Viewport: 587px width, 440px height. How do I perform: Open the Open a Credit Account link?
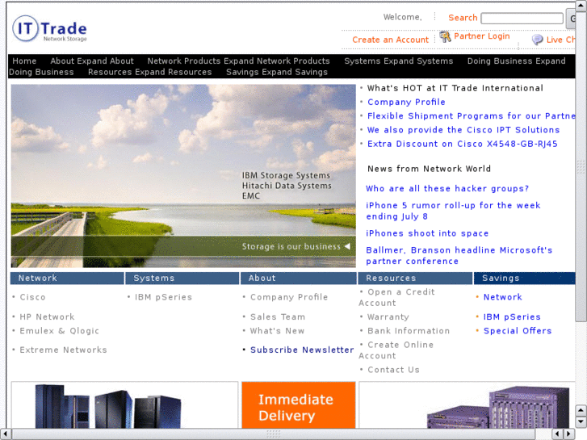click(396, 297)
